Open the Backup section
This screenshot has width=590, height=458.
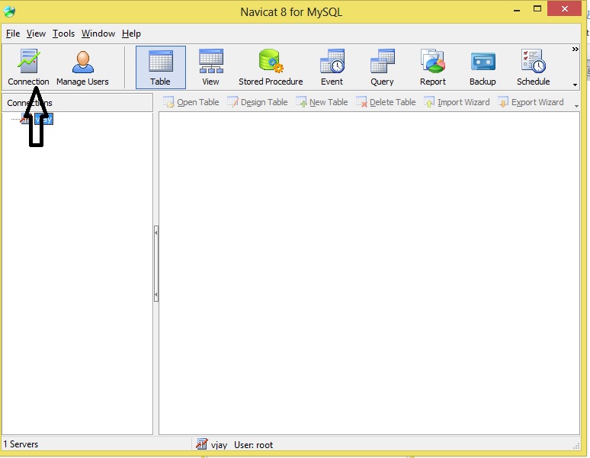pyautogui.click(x=483, y=68)
